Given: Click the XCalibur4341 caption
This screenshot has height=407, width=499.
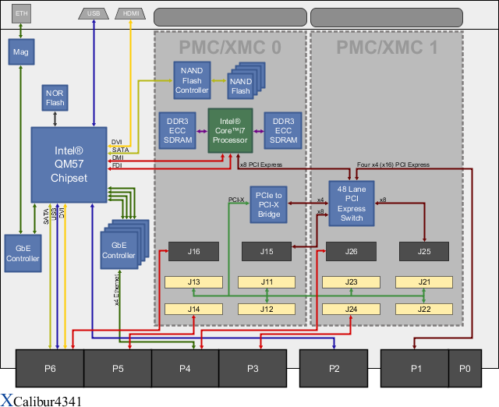Looking at the screenshot, I should [41, 401].
